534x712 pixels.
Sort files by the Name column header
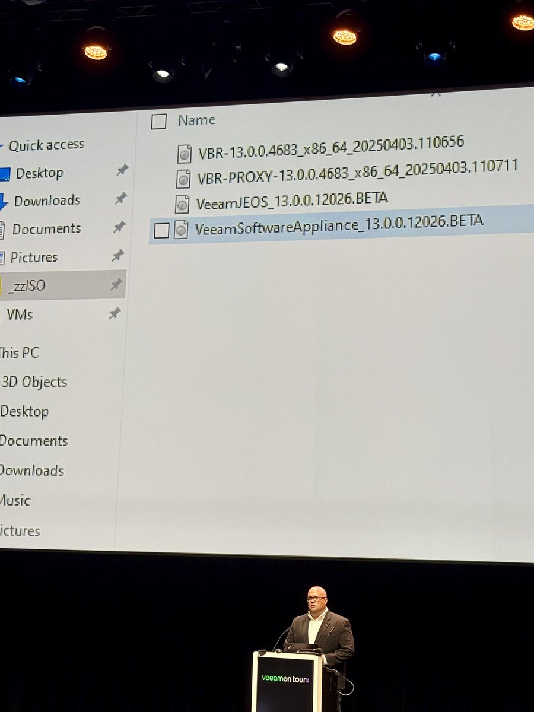(197, 120)
